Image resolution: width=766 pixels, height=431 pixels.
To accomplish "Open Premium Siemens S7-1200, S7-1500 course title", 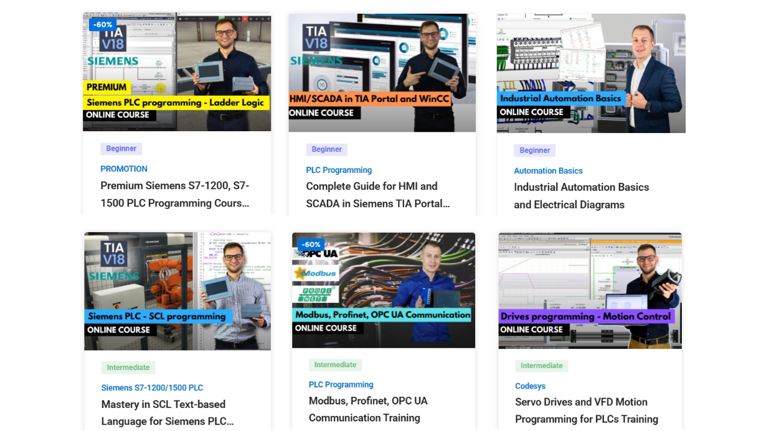I will pyautogui.click(x=175, y=194).
